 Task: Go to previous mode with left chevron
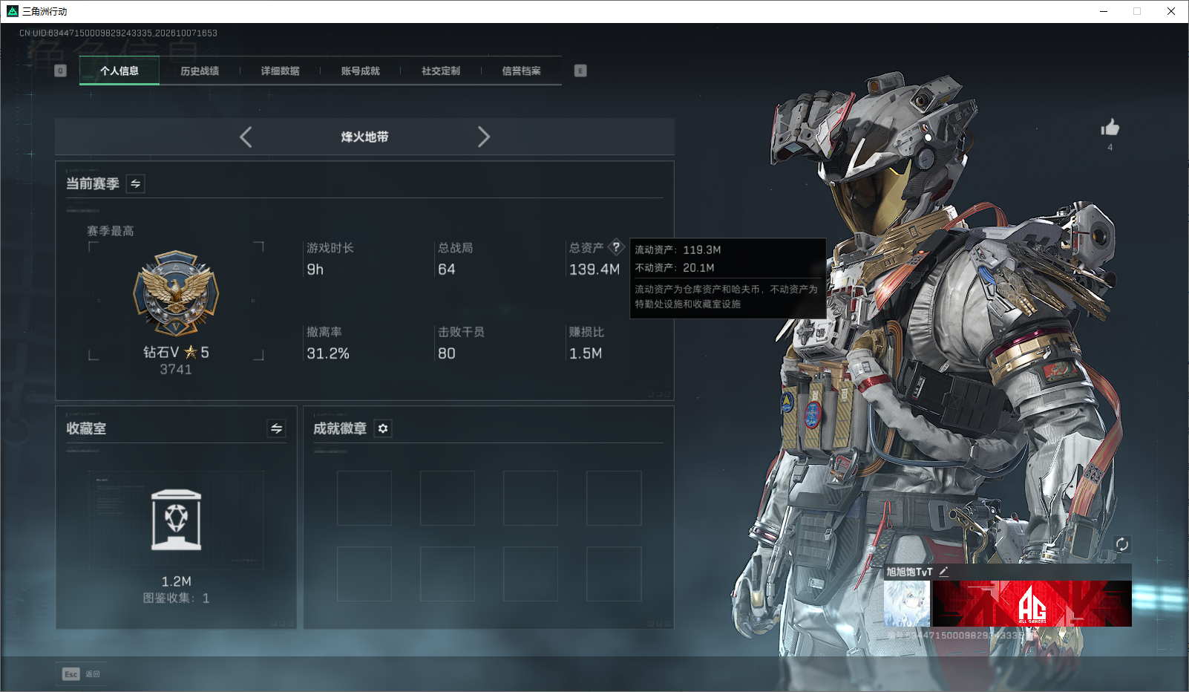246,137
